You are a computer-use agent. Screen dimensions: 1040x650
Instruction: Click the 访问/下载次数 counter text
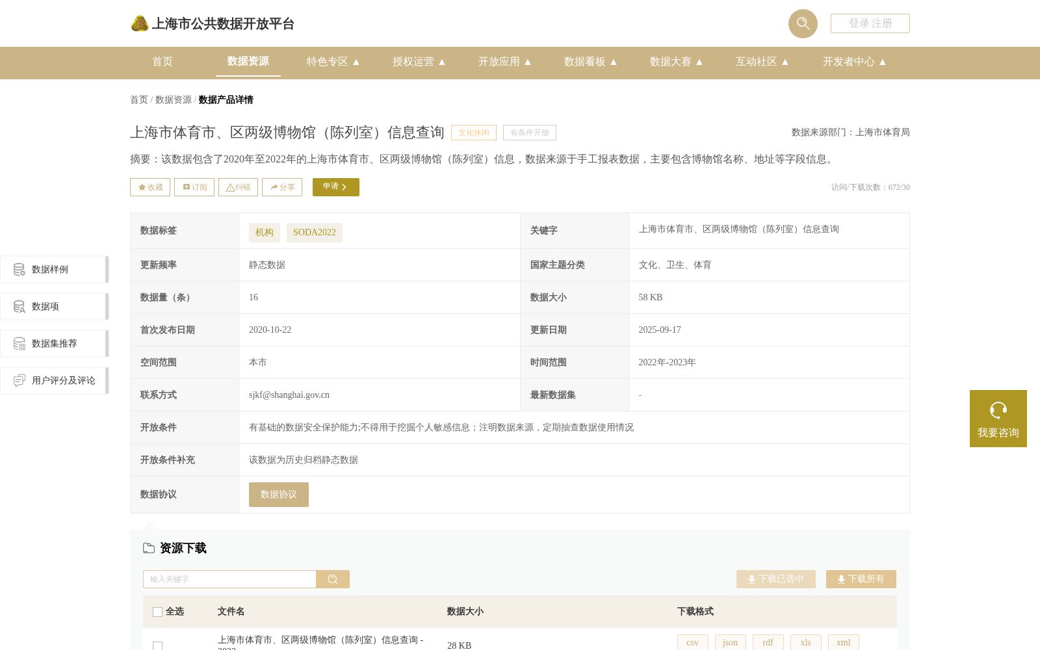870,187
